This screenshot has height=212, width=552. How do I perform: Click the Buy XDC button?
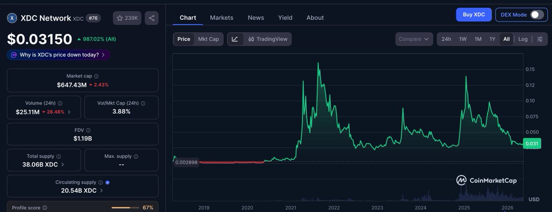pyautogui.click(x=474, y=15)
